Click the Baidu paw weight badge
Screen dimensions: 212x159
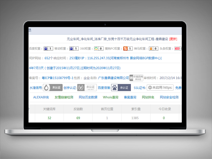pyautogui.click(x=48, y=48)
